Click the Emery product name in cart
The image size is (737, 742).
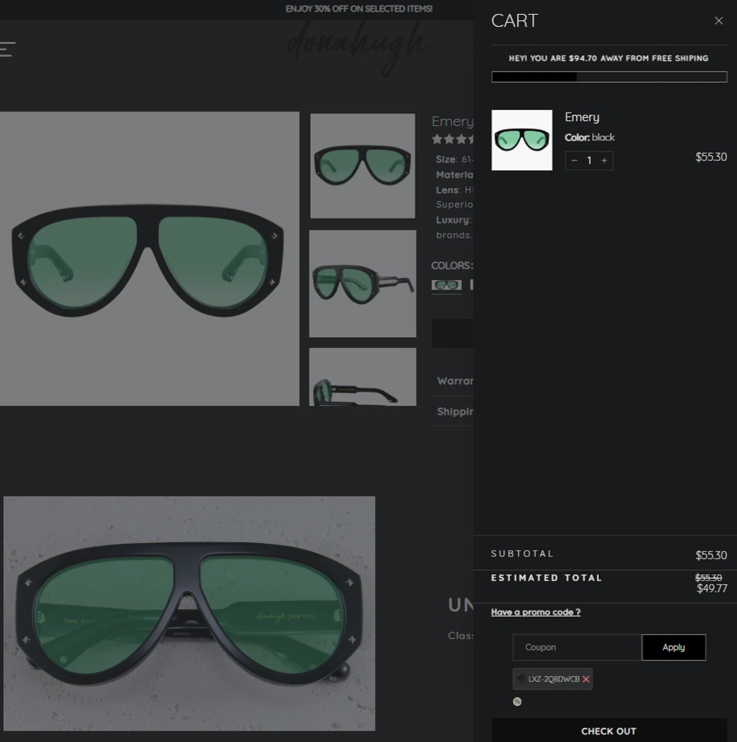coord(582,117)
